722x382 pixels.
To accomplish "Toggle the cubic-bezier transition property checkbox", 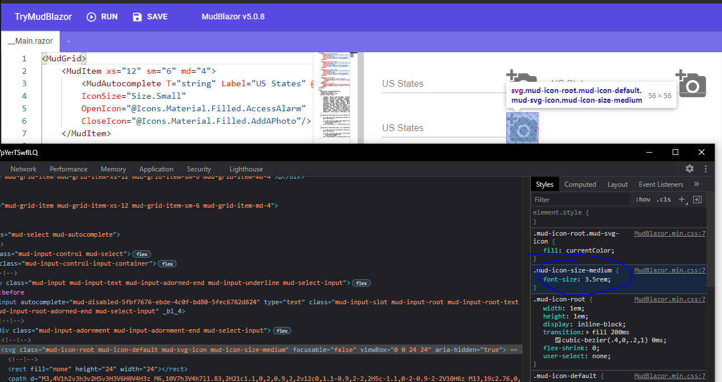I will [534, 332].
